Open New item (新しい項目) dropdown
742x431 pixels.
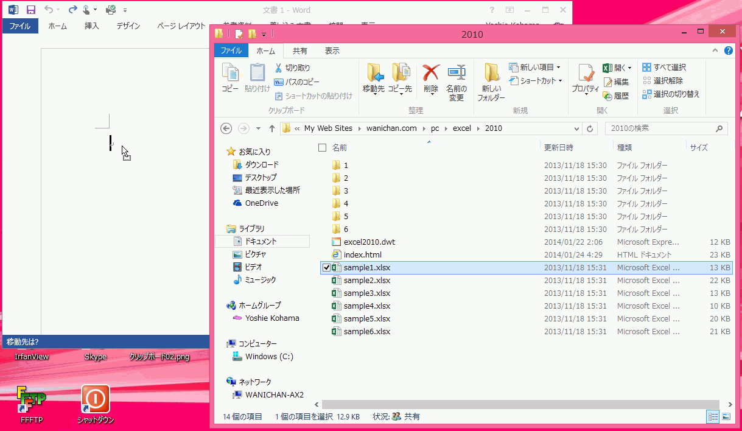click(x=535, y=68)
